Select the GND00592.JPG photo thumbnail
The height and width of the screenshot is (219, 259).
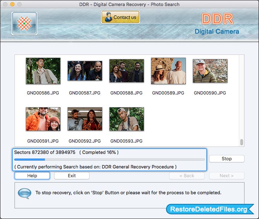pyautogui.click(x=85, y=119)
